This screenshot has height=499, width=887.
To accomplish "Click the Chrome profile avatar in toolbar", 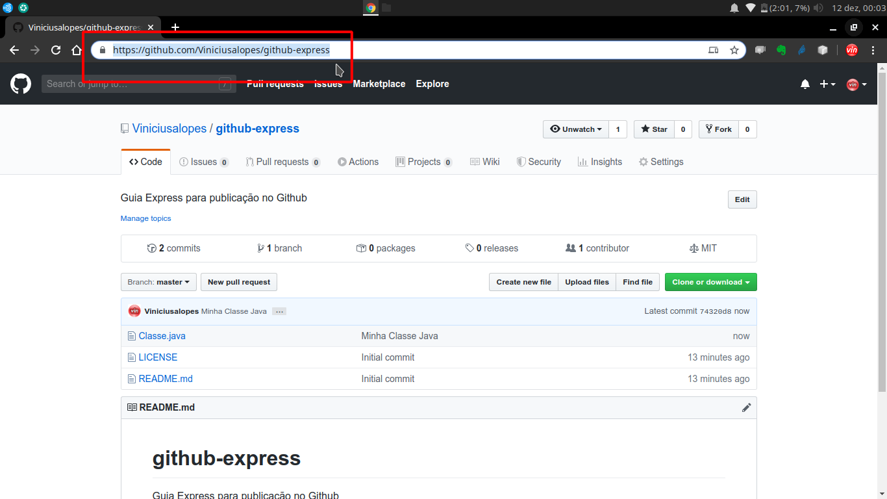I will 852,50.
